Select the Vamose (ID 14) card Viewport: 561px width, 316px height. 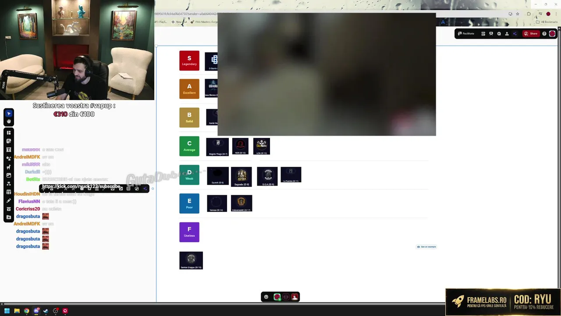(217, 203)
